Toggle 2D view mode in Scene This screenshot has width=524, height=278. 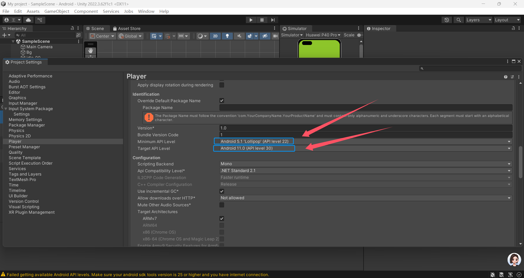[x=215, y=36]
